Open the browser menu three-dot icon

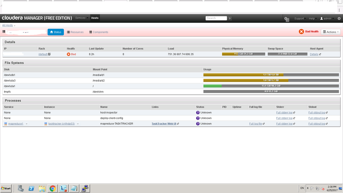(339, 10)
